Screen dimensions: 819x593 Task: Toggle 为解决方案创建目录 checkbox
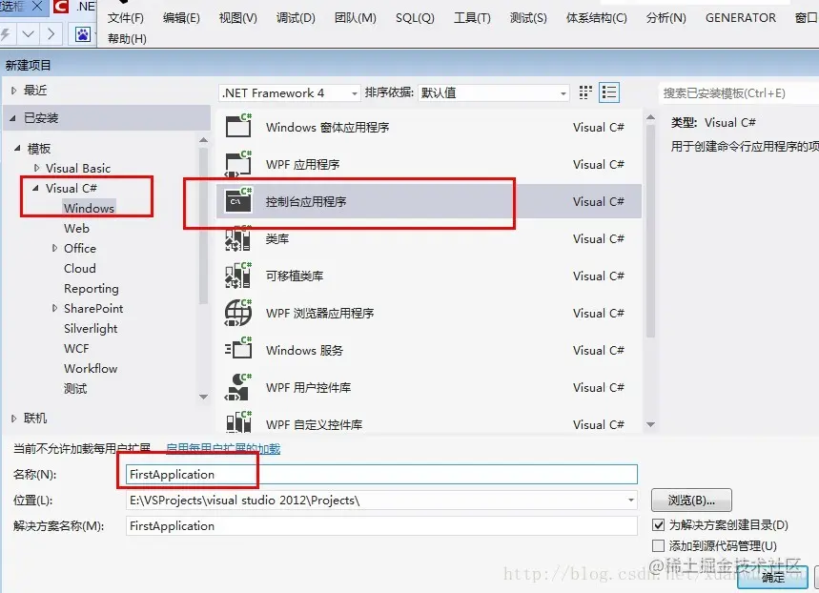(x=658, y=524)
